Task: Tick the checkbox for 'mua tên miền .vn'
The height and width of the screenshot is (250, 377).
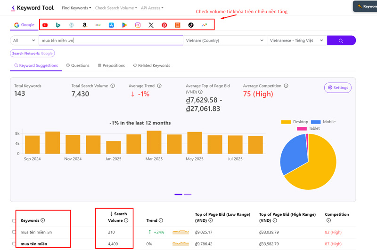Action: tap(14, 232)
